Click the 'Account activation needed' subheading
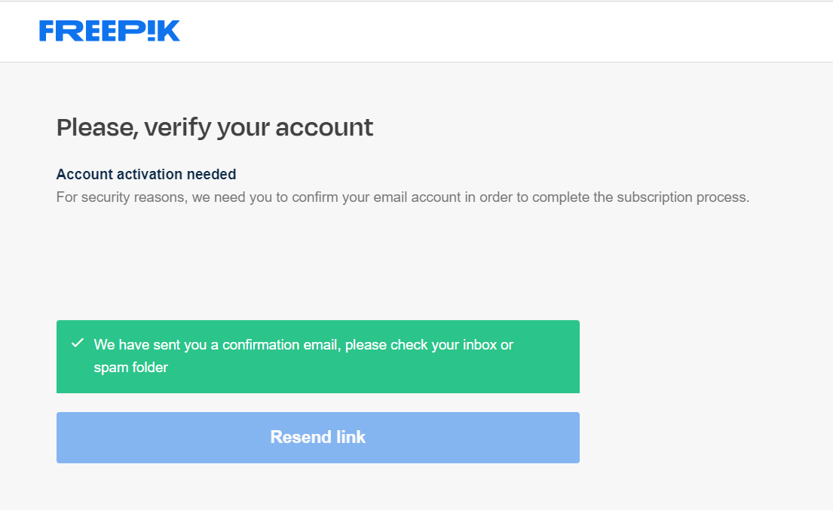 point(146,174)
